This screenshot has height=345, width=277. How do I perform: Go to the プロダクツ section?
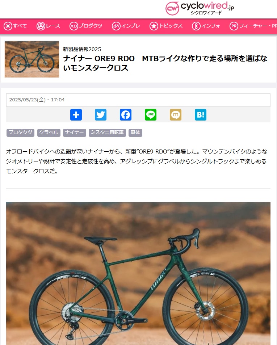[x=86, y=26]
